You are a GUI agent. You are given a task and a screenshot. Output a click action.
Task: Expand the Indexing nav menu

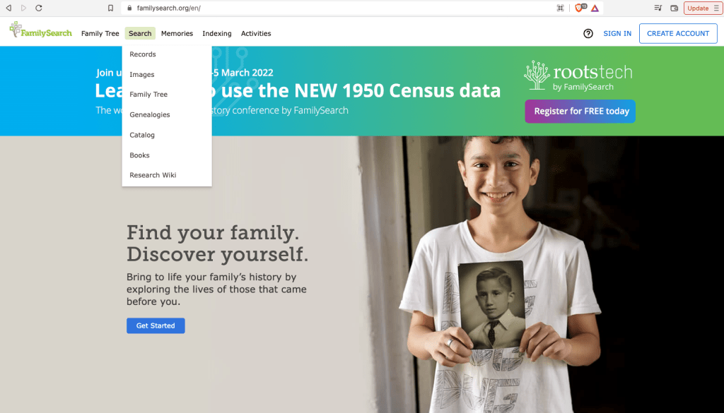216,34
